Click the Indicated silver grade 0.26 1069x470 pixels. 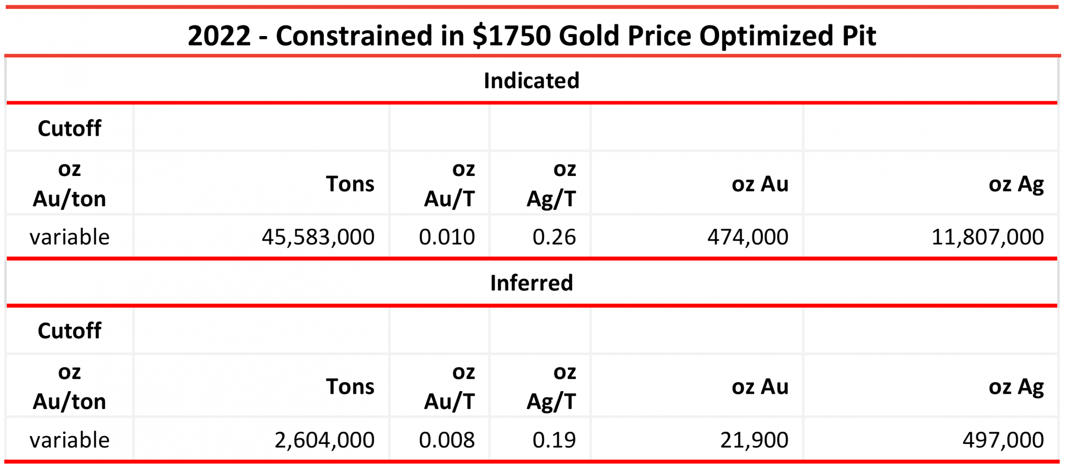tap(554, 237)
